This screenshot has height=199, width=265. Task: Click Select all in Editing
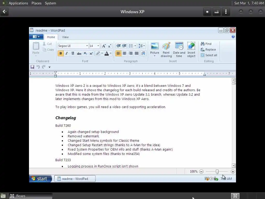[209, 55]
